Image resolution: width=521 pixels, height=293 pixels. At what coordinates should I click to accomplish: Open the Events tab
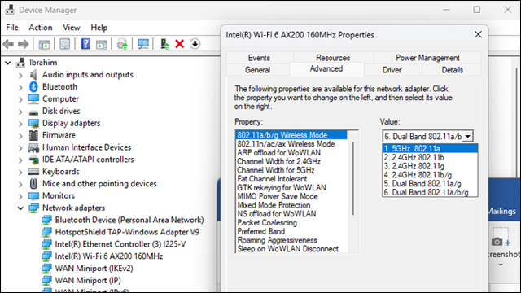(259, 58)
